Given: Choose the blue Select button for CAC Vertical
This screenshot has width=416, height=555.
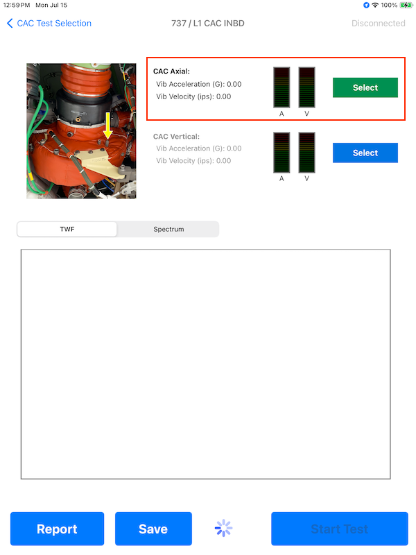Looking at the screenshot, I should [x=365, y=153].
